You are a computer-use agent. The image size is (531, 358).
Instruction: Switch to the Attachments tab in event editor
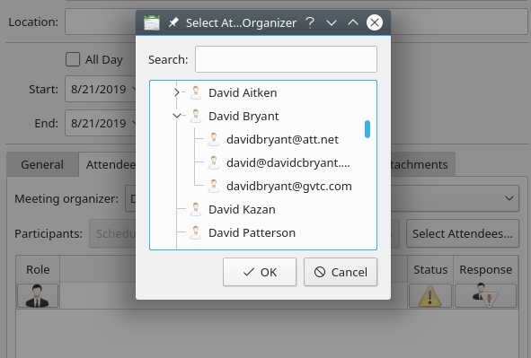click(x=422, y=164)
